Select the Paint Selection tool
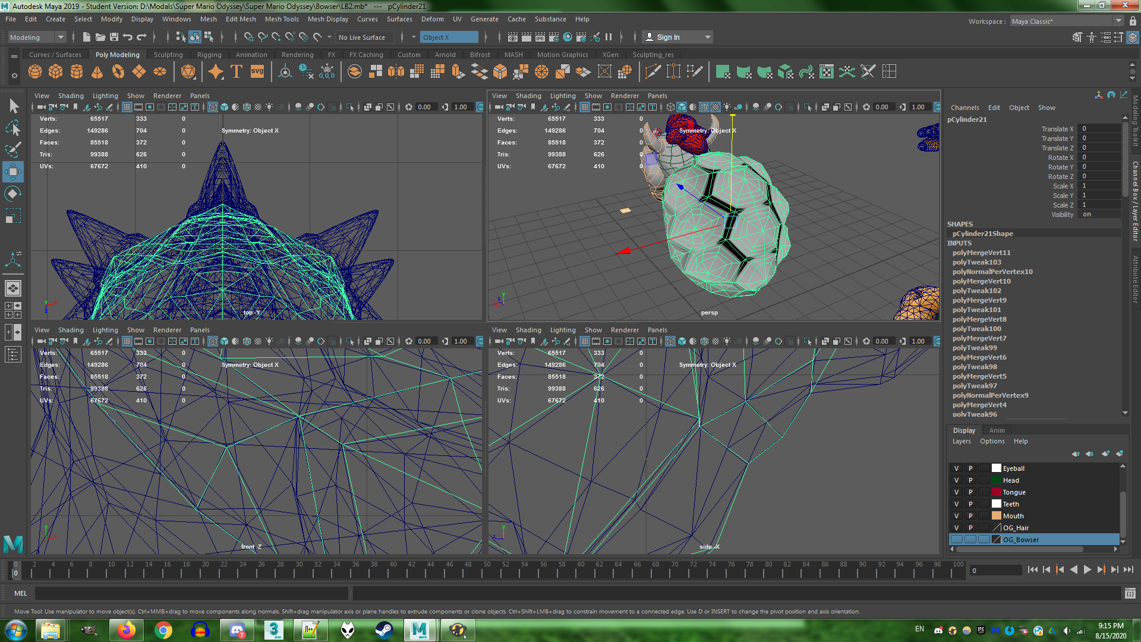Image resolution: width=1141 pixels, height=642 pixels. click(x=13, y=149)
